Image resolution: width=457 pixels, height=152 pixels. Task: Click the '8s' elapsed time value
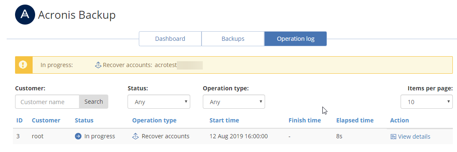pos(339,136)
